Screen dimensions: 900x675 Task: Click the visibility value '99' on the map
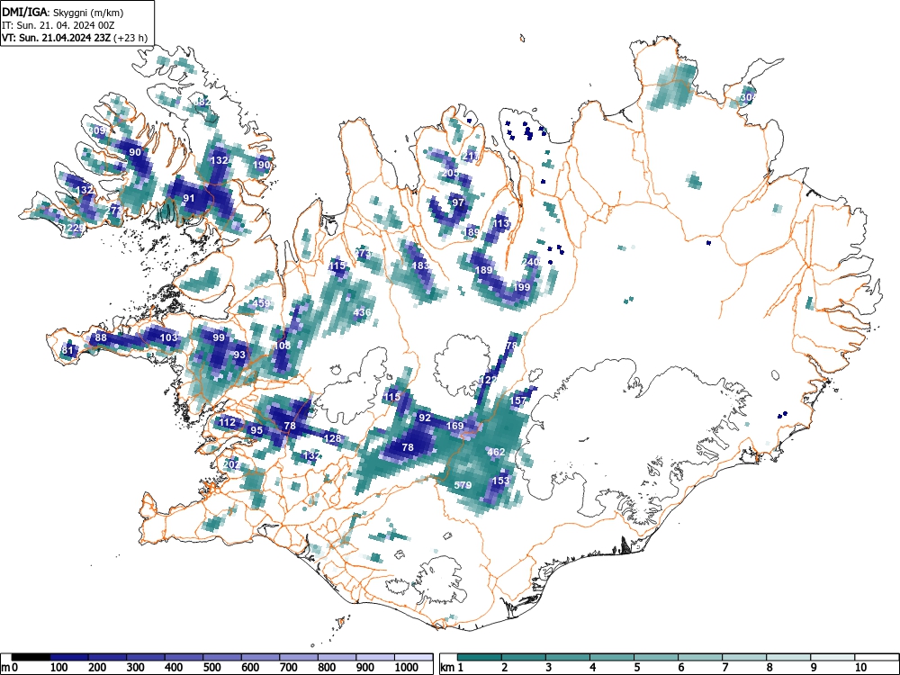(x=219, y=337)
